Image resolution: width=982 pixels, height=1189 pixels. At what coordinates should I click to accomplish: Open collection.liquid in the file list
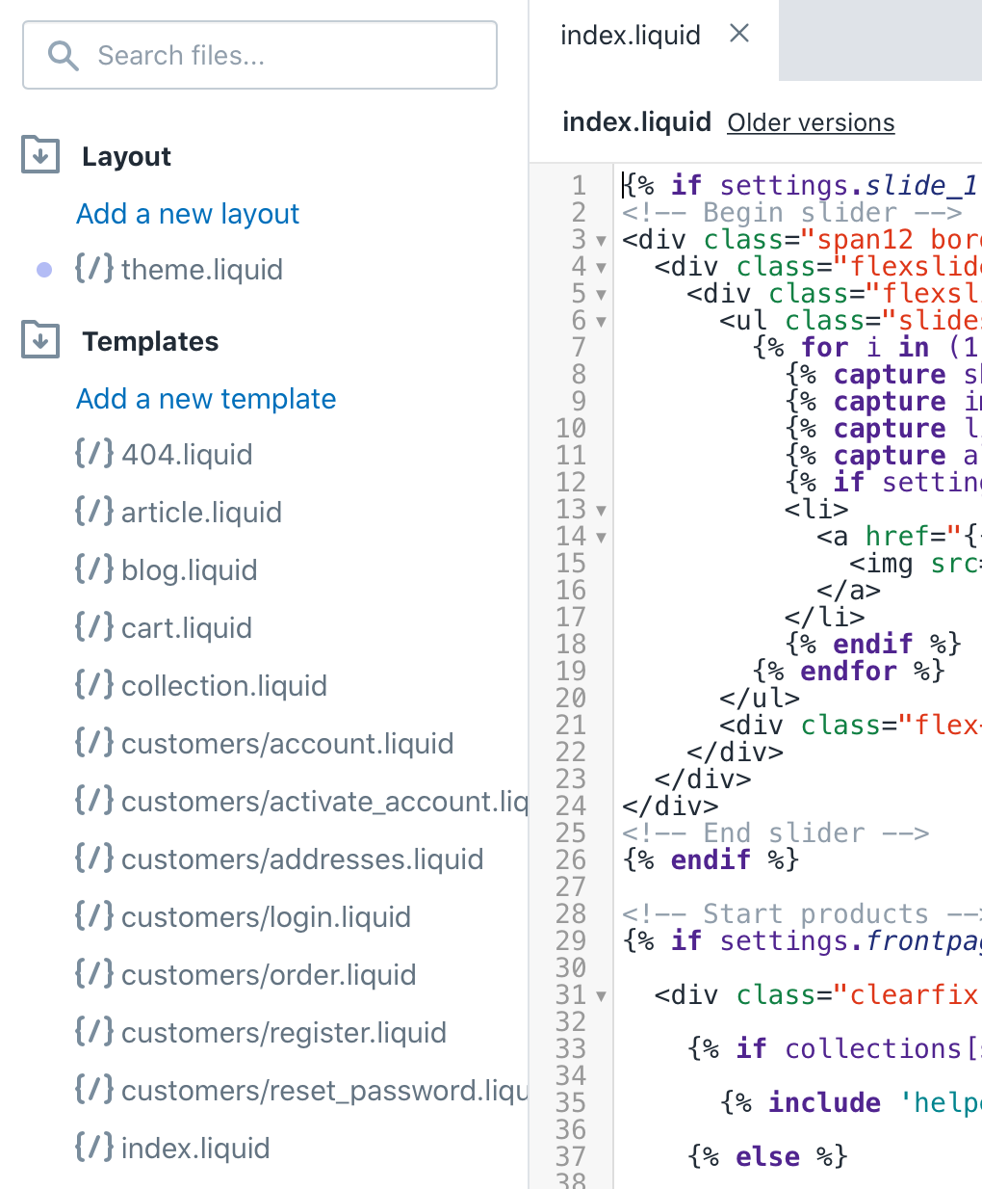[x=223, y=686]
